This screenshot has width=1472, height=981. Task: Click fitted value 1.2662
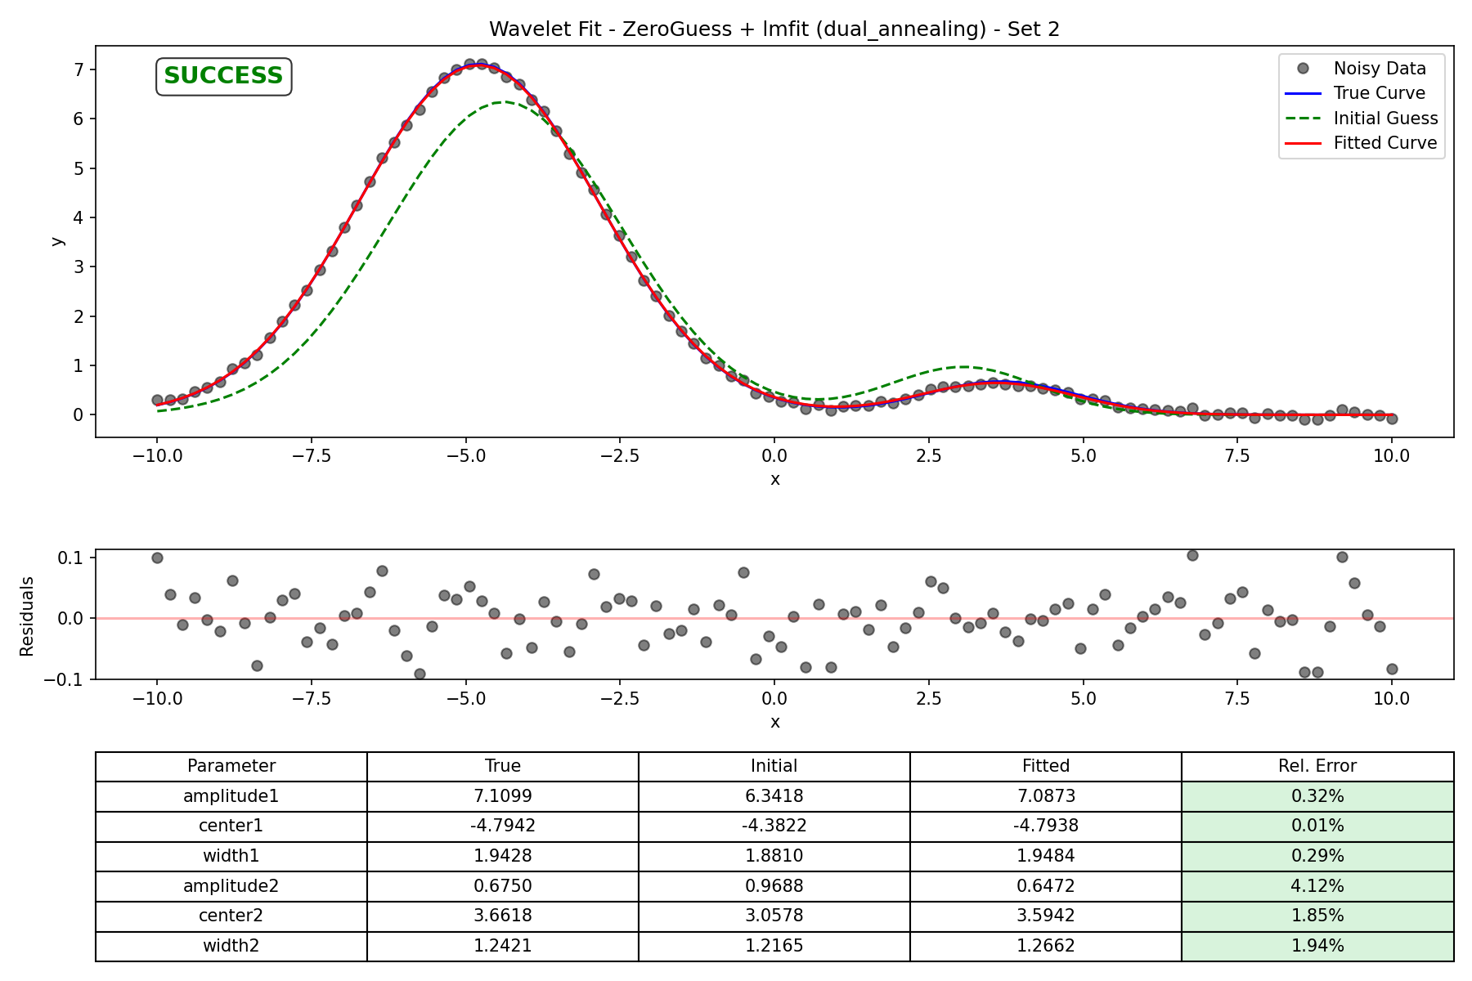(1046, 947)
